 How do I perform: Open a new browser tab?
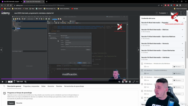[47, 2]
